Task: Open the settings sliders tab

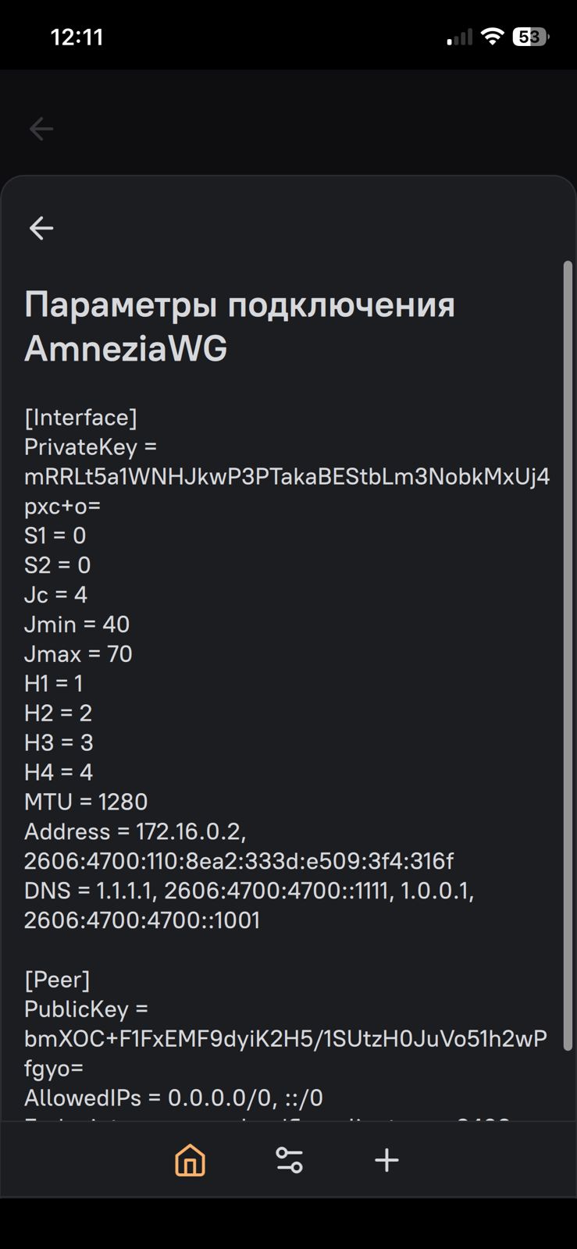Action: tap(289, 1160)
